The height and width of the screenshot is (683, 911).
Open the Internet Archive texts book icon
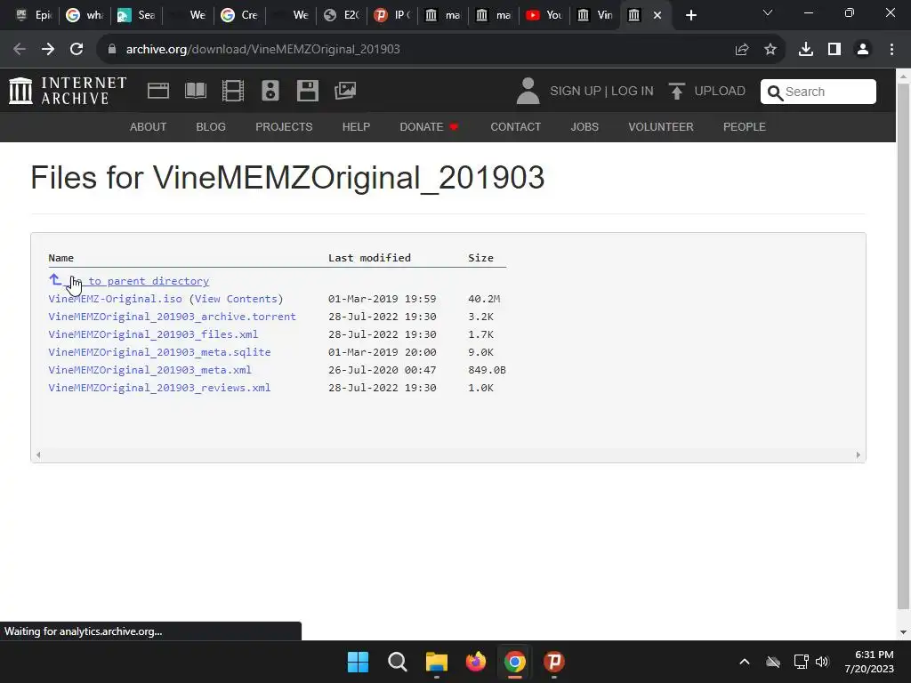(x=195, y=92)
